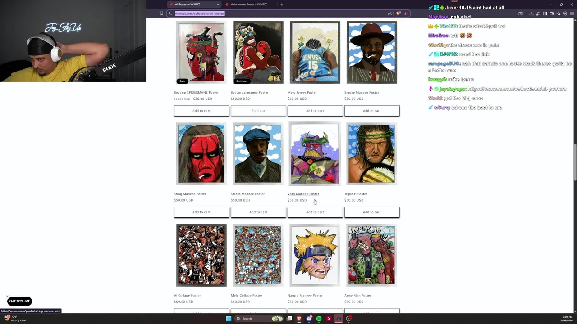Add Melo Jersey Poster to cart
Image resolution: width=577 pixels, height=324 pixels.
(x=315, y=111)
